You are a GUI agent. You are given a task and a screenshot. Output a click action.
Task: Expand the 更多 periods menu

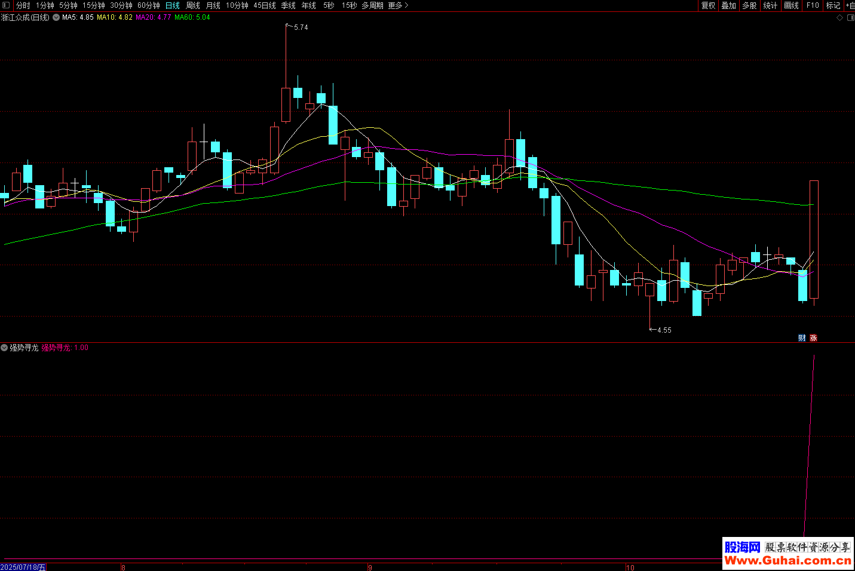pyautogui.click(x=398, y=5)
